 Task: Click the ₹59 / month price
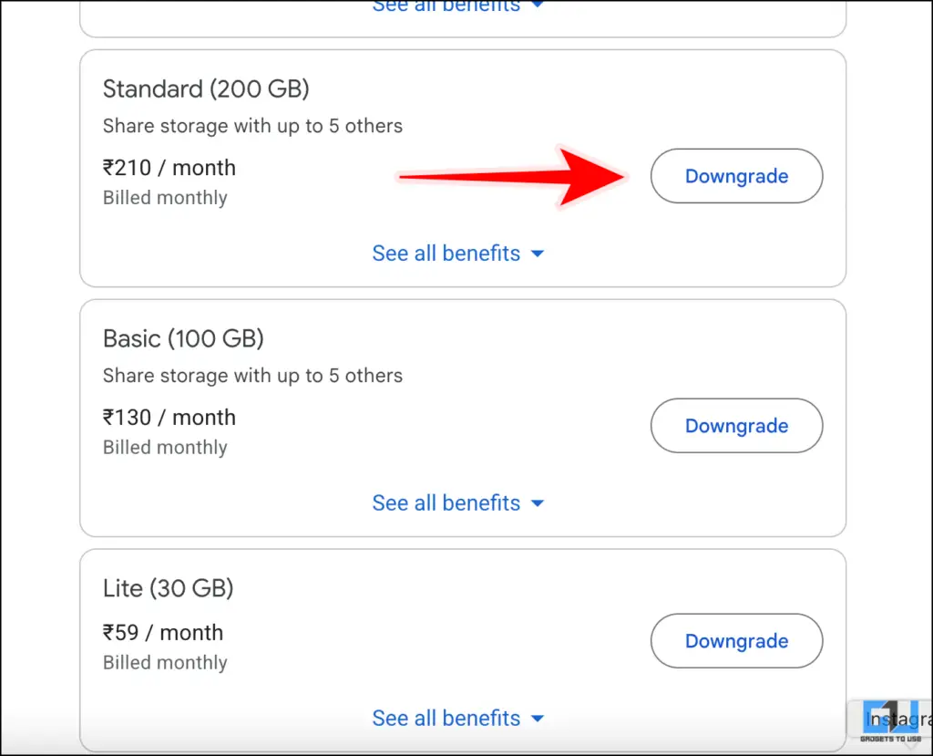click(x=163, y=633)
